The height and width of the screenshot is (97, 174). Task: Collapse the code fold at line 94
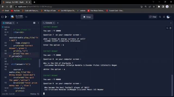[8, 88]
